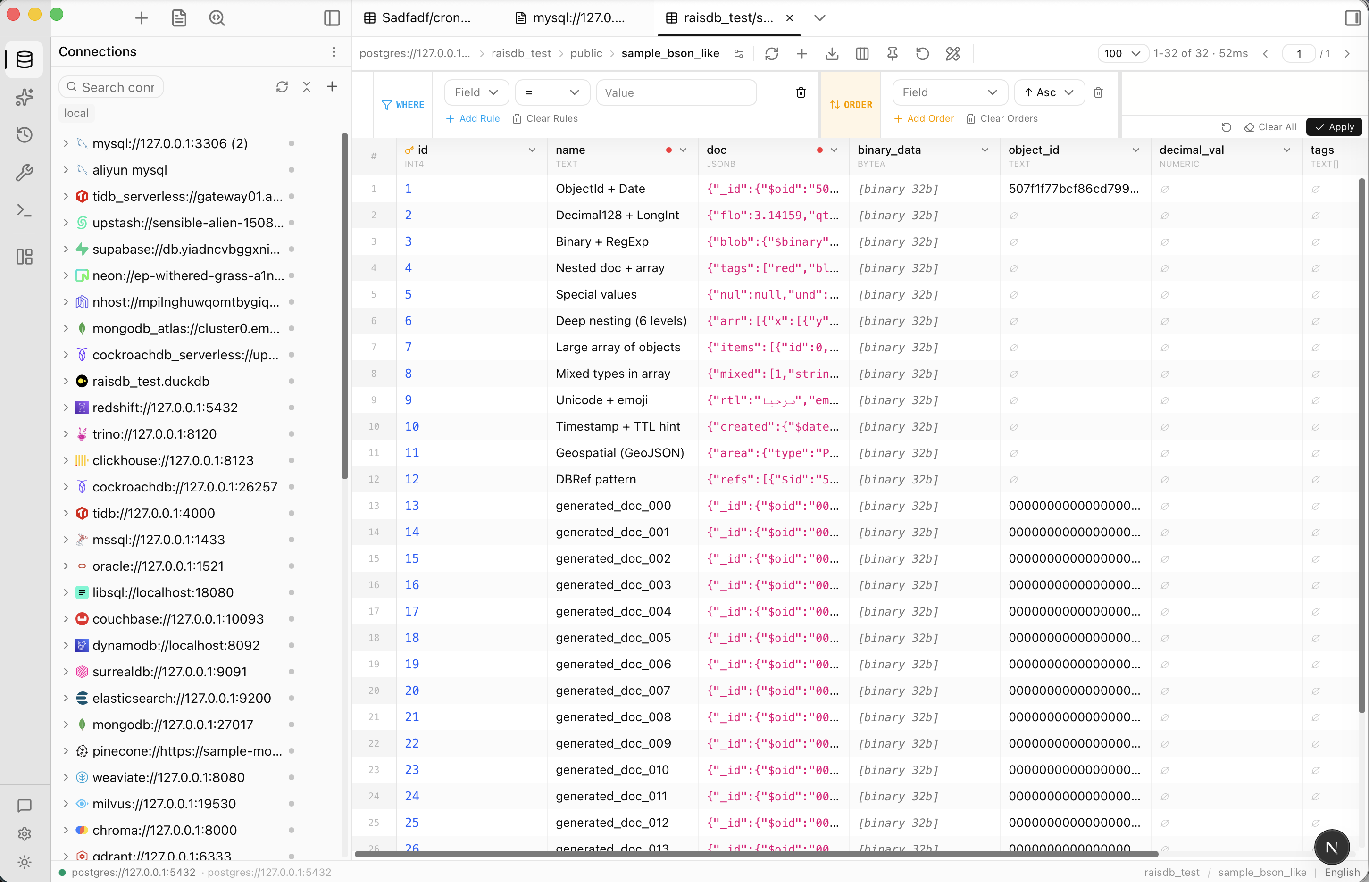Close the raisdb_test/s tab

[x=789, y=18]
